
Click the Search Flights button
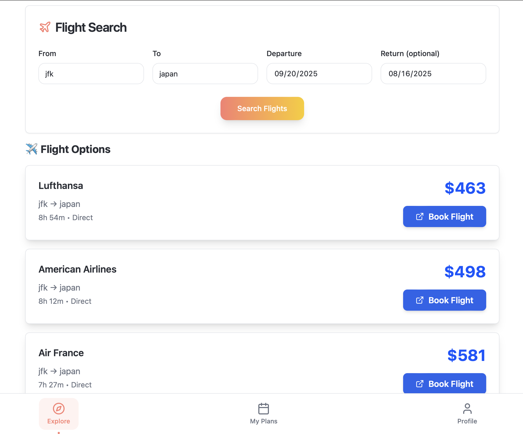pos(262,108)
